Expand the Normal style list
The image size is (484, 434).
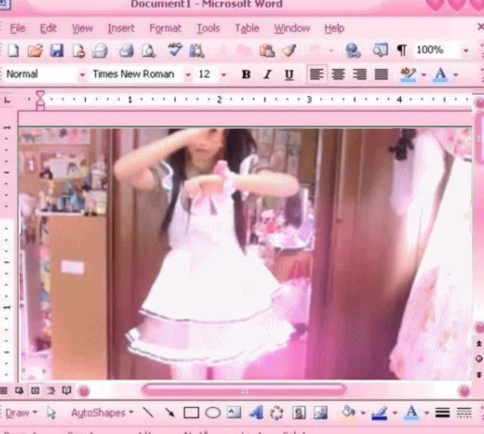point(82,74)
